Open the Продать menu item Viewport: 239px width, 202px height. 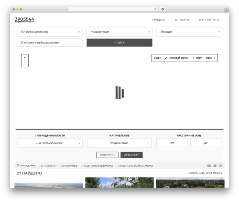tap(159, 20)
